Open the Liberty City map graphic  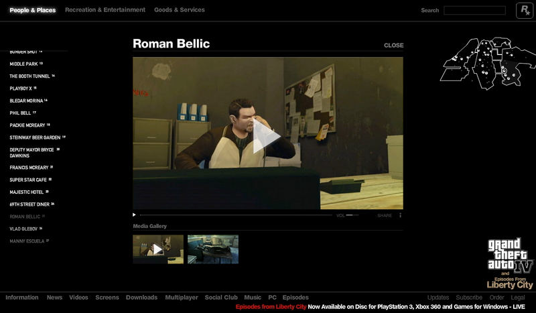tap(488, 63)
